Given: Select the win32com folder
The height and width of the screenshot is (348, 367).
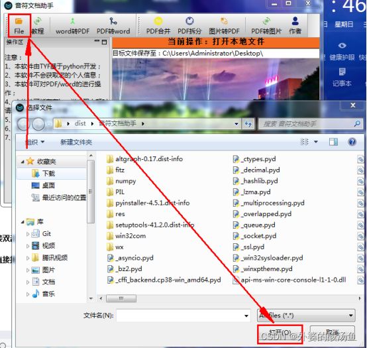Looking at the screenshot, I should (x=126, y=236).
